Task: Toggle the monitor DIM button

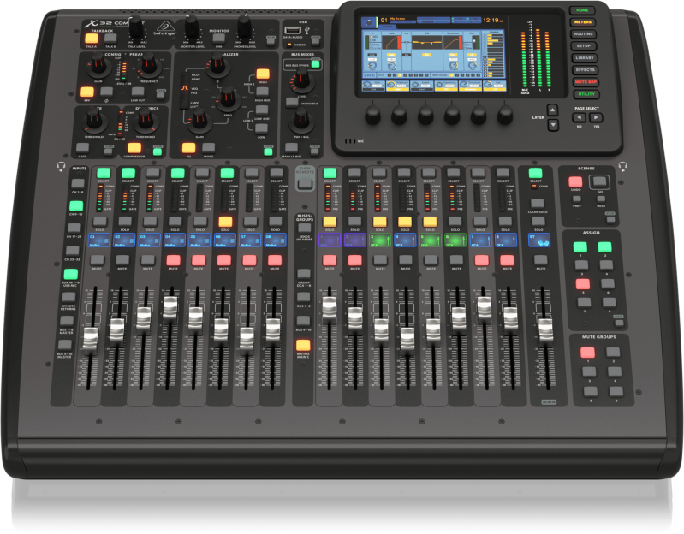Action: pyautogui.click(x=218, y=39)
